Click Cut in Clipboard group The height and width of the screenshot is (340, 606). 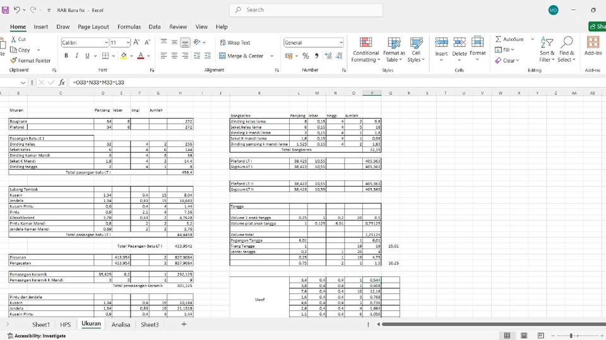point(18,39)
